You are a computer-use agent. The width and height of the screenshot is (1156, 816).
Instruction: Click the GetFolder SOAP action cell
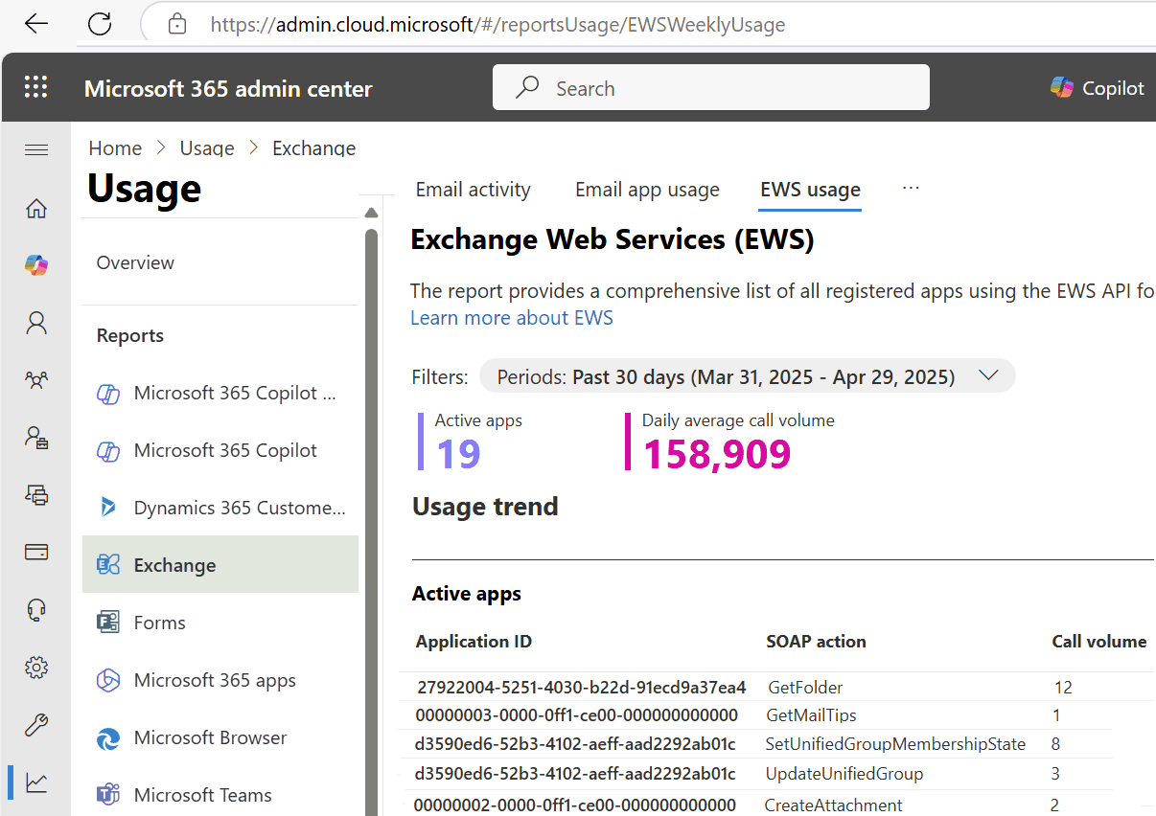tap(805, 687)
